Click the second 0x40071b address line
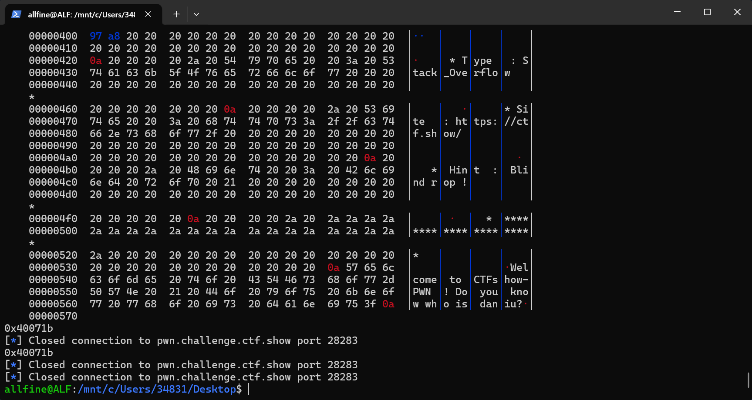 (29, 353)
